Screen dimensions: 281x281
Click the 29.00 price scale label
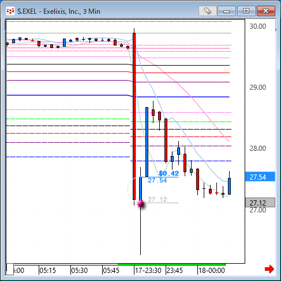[x=258, y=88]
